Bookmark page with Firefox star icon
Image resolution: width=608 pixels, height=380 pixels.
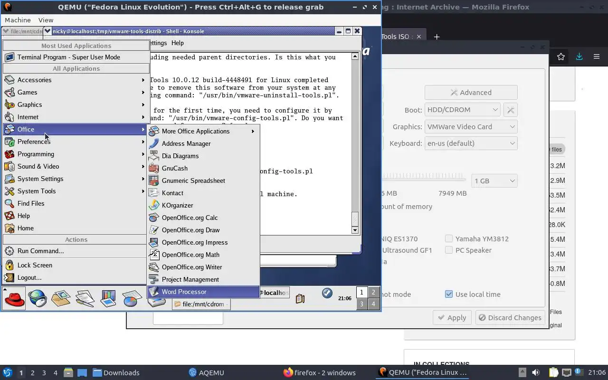point(561,57)
